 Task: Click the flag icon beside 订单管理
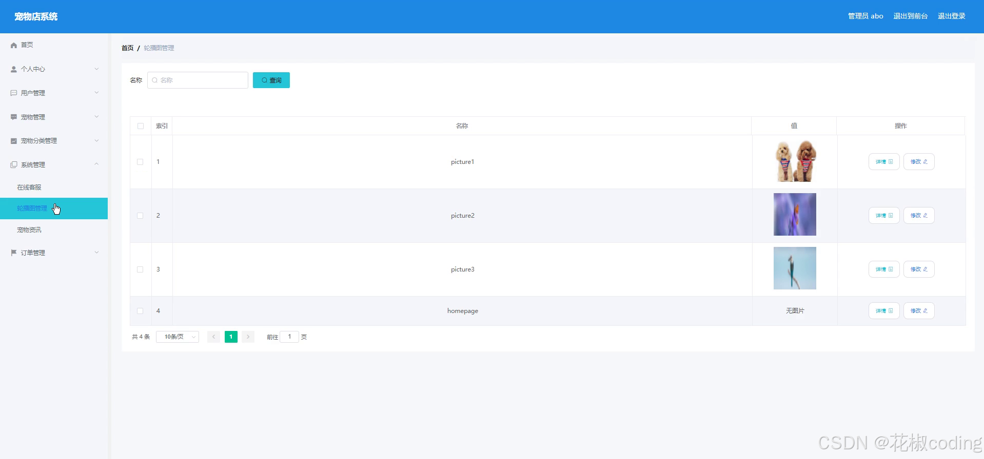(14, 253)
